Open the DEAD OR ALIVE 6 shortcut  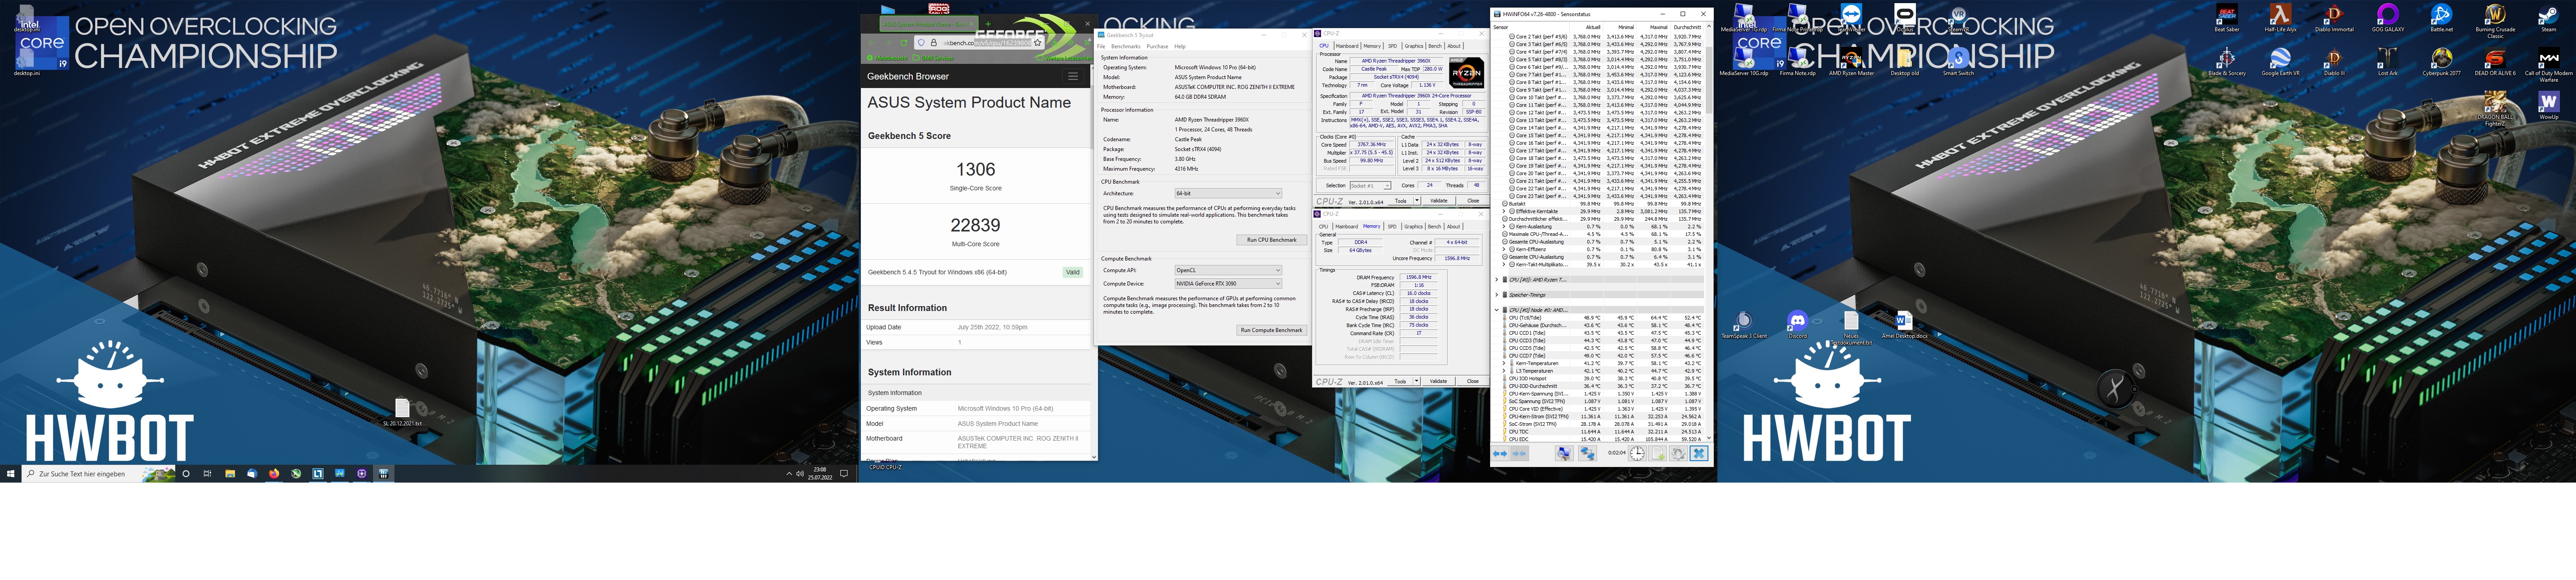2495,61
